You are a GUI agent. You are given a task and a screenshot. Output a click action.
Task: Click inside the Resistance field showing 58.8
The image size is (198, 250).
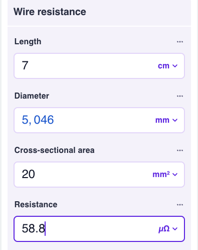[x=87, y=229]
